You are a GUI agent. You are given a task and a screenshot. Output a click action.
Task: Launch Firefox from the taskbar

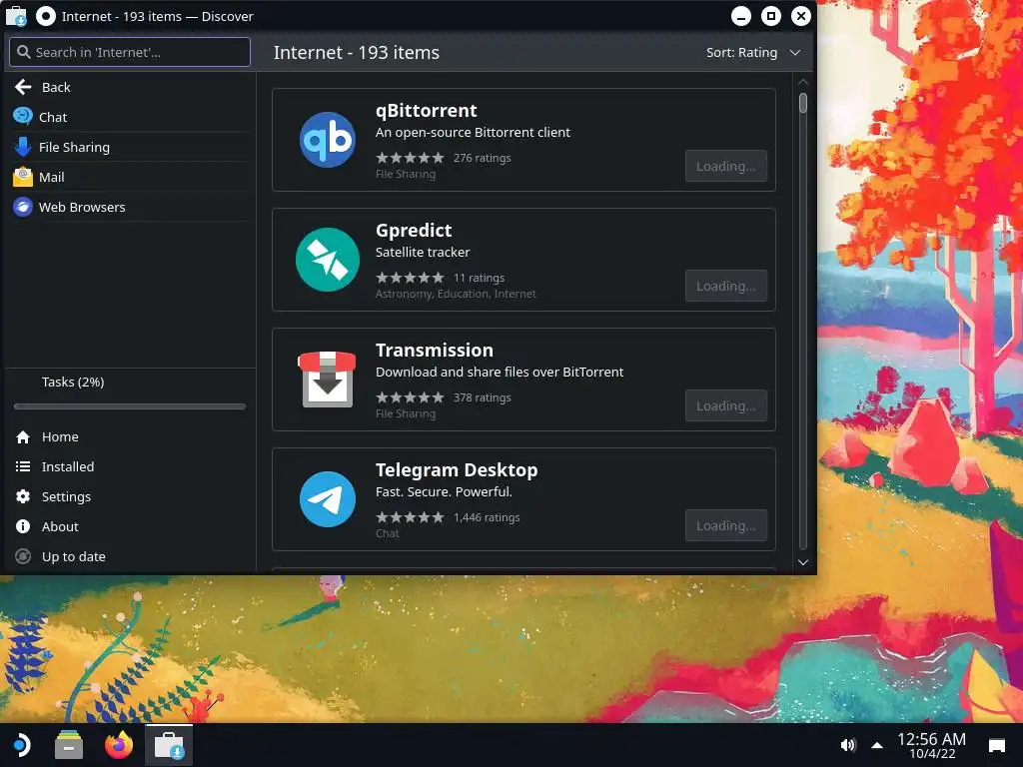tap(119, 745)
